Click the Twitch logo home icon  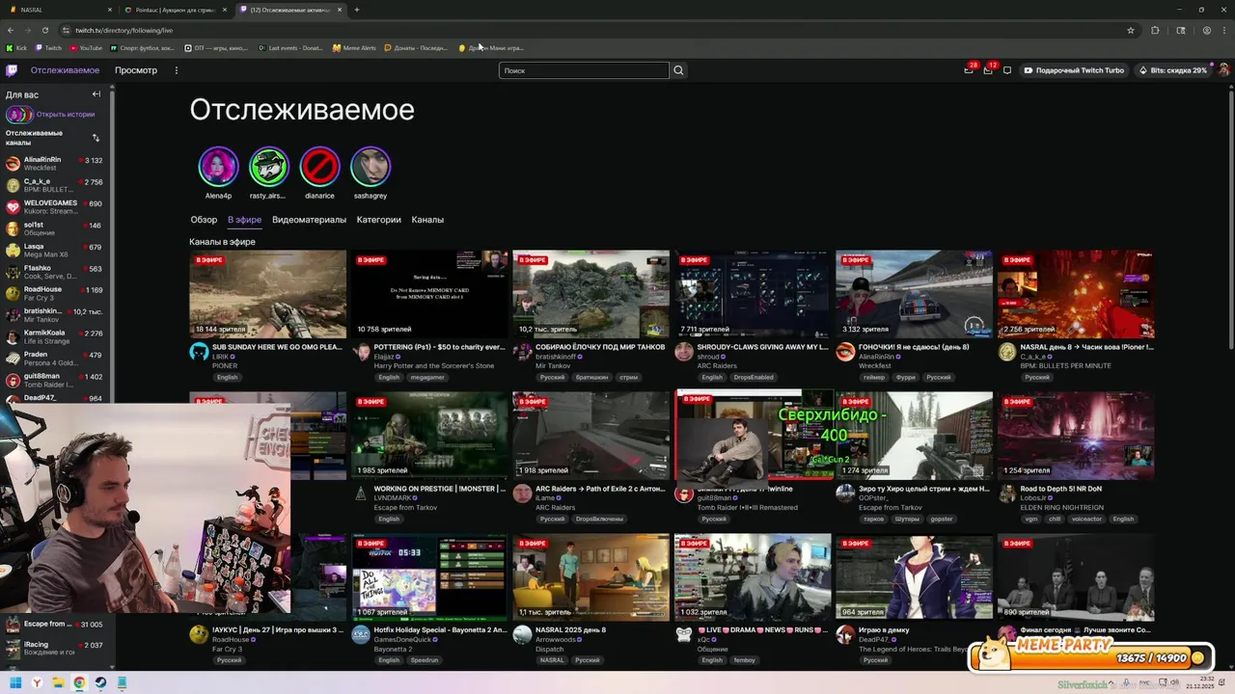(12, 70)
